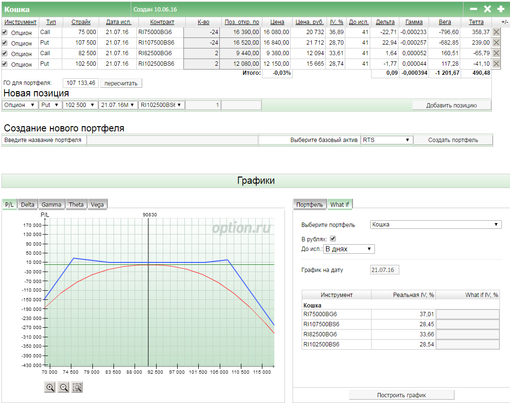The height and width of the screenshot is (403, 510).
Task: Sort by the 'Дата исп.' column header
Action: pos(119,22)
